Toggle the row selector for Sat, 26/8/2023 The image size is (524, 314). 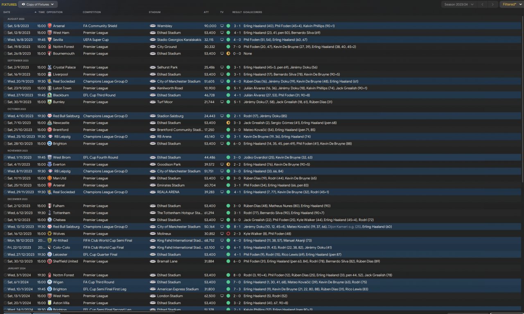click(5, 54)
